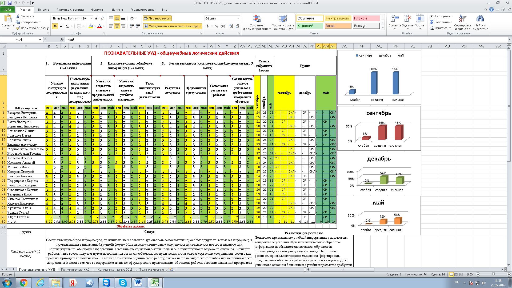
Task: Toggle align text left
Action: [x=111, y=26]
